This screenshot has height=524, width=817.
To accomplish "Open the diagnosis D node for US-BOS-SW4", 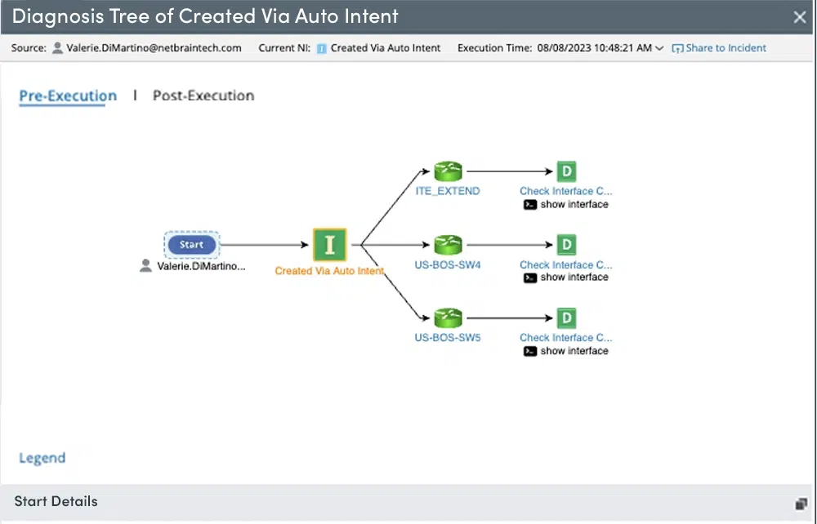I will coord(566,245).
